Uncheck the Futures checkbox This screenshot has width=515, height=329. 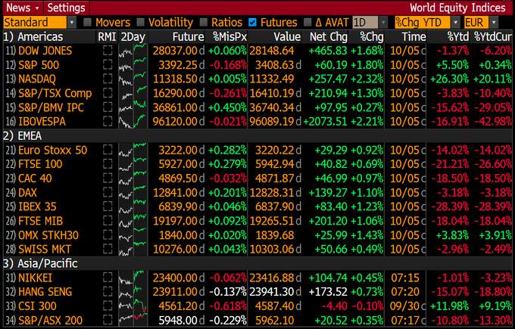click(x=252, y=22)
